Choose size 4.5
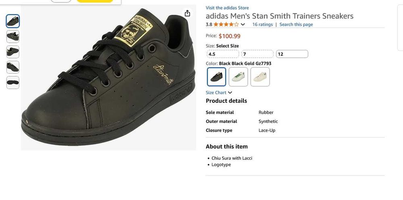 point(222,54)
